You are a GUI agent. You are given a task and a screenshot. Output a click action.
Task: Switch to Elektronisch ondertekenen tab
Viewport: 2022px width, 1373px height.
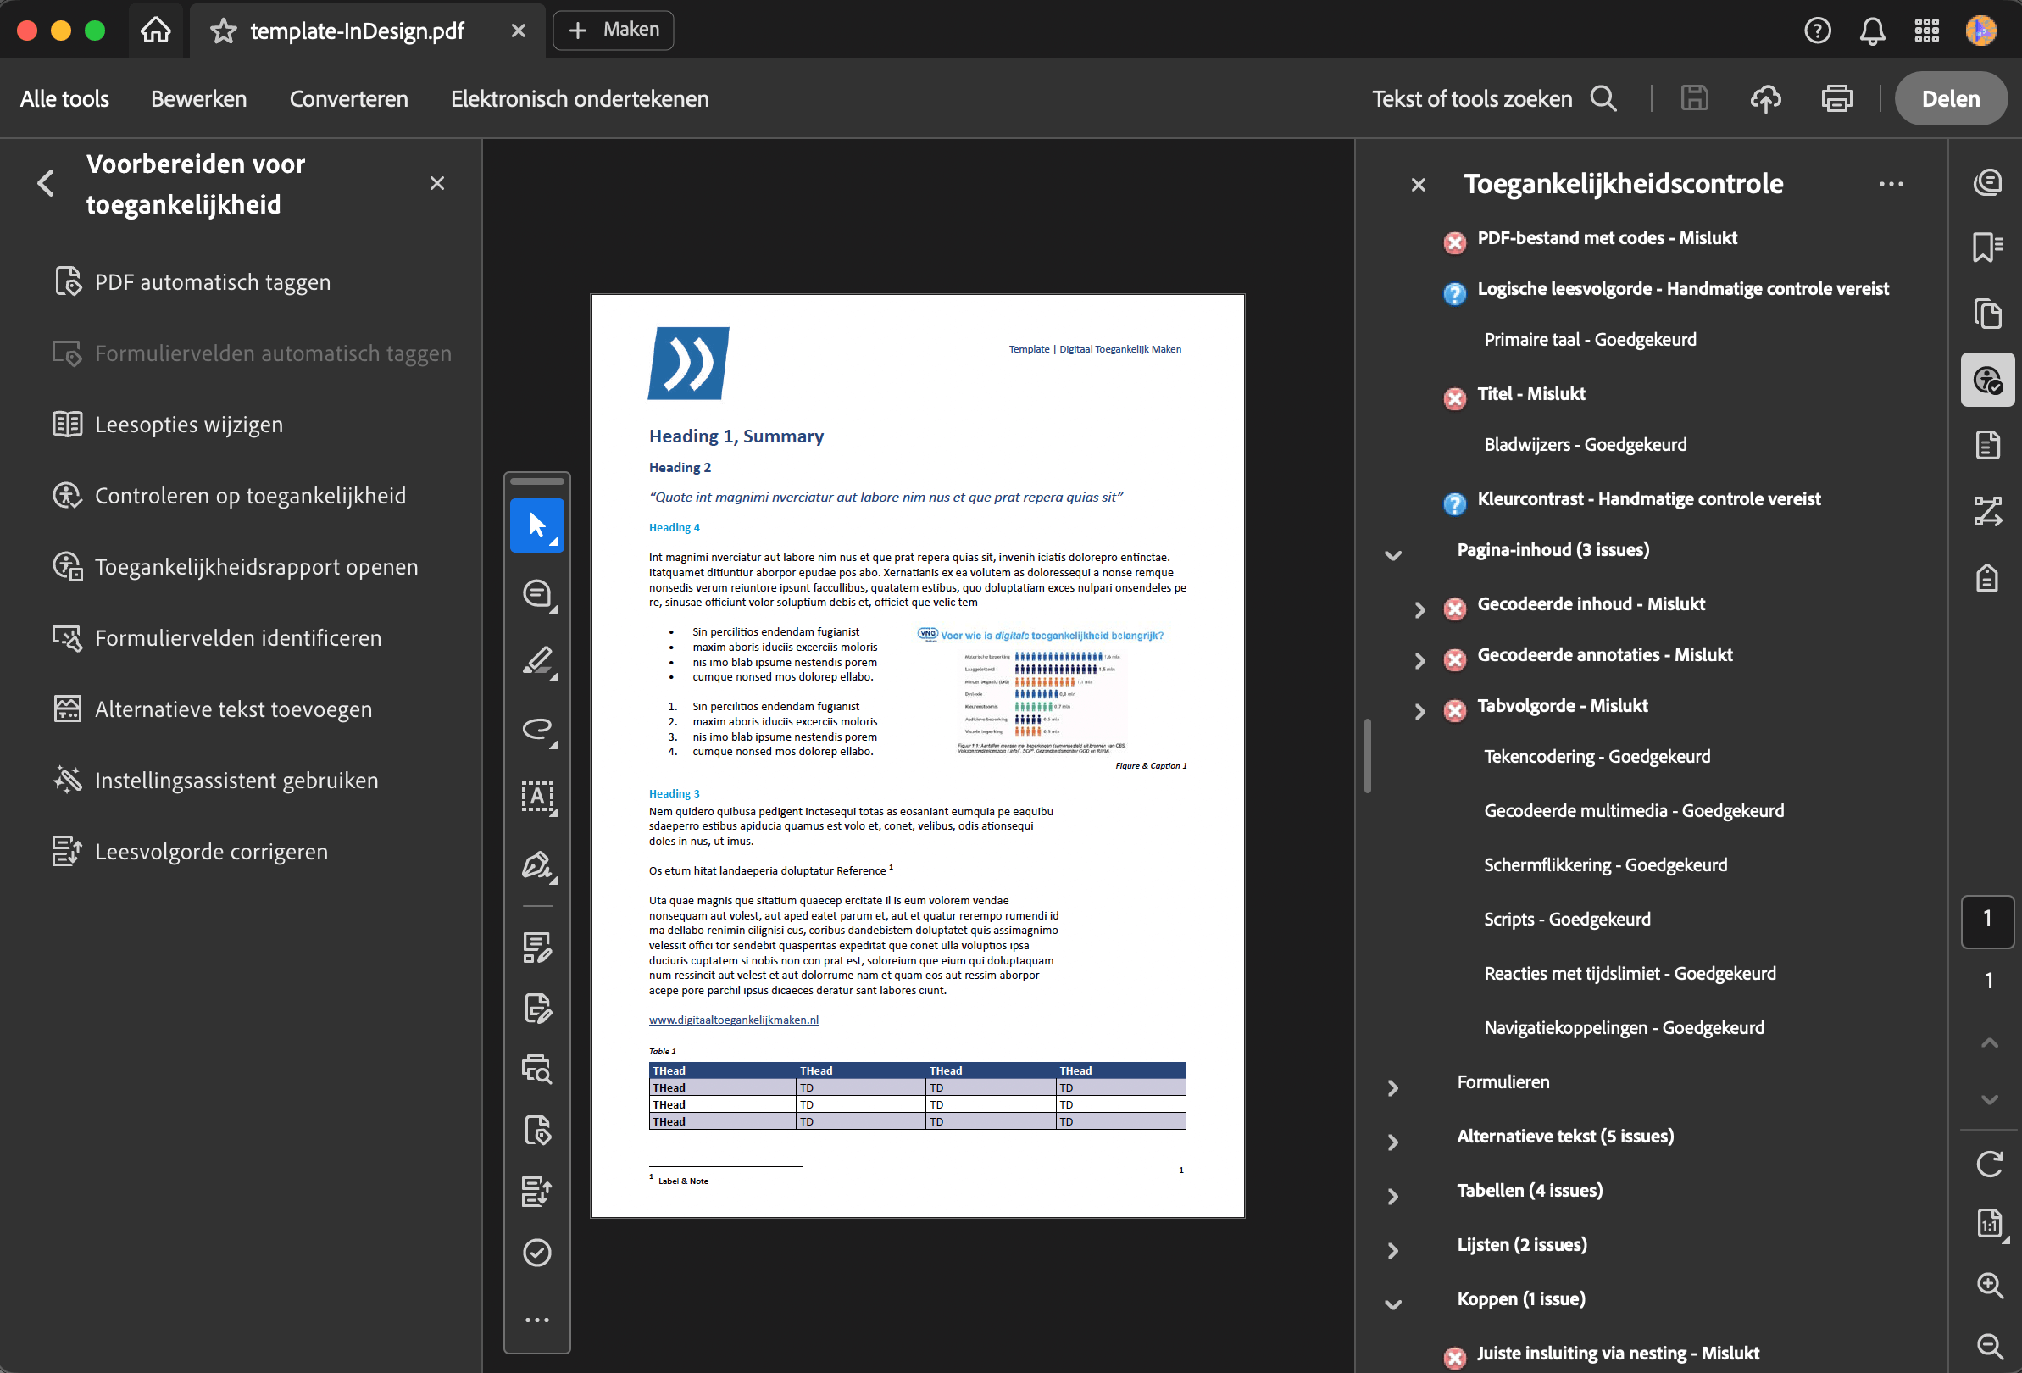click(579, 98)
